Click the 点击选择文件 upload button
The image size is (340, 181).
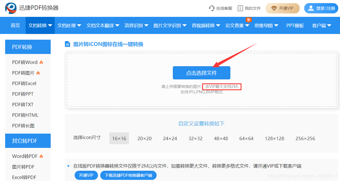pyautogui.click(x=201, y=73)
